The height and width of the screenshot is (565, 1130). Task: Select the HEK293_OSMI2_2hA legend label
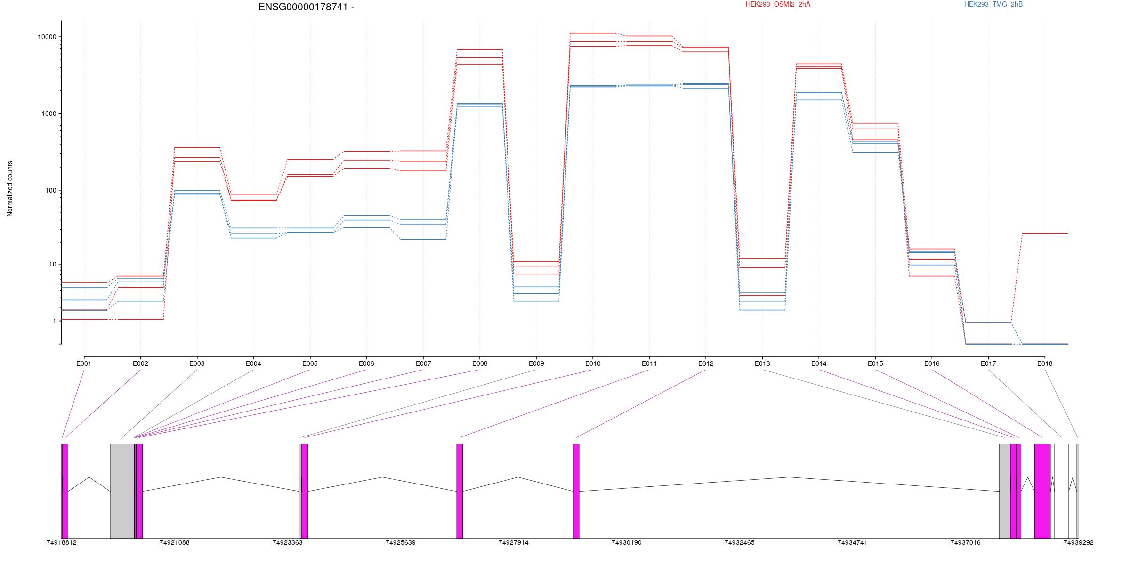click(x=778, y=4)
